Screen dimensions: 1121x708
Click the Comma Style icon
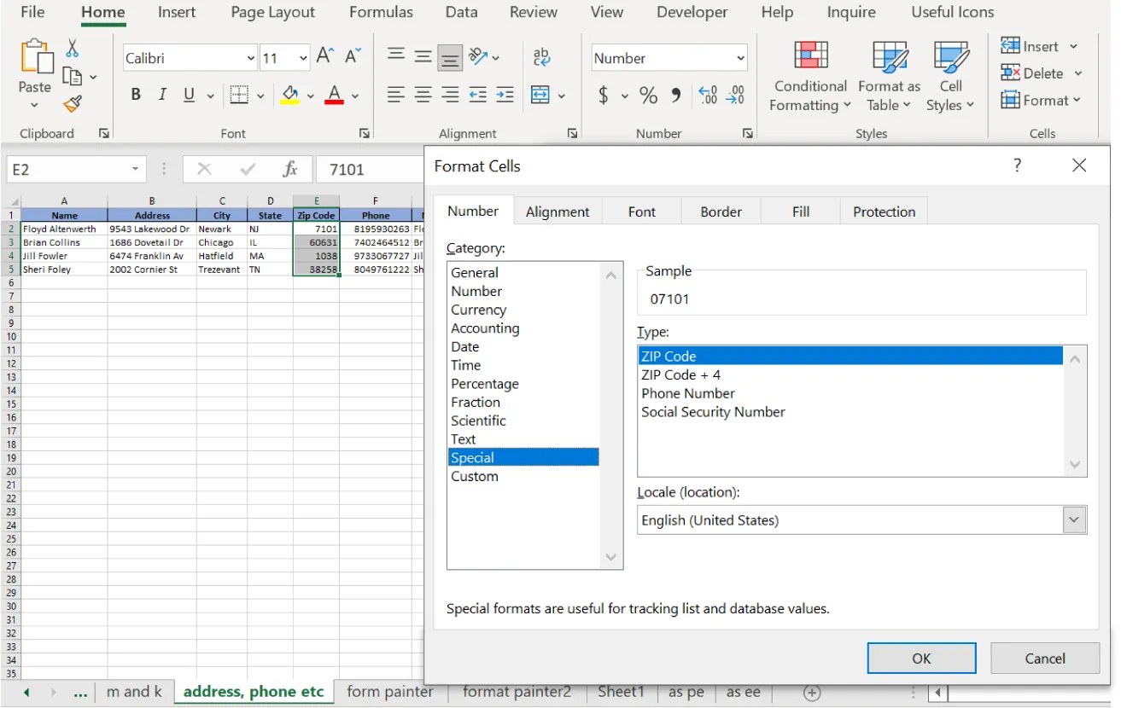click(x=674, y=96)
